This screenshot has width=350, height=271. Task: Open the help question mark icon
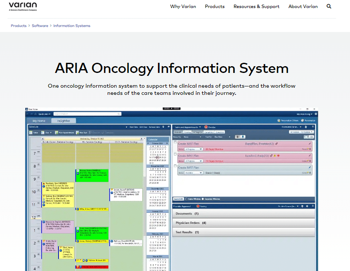[x=316, y=114]
